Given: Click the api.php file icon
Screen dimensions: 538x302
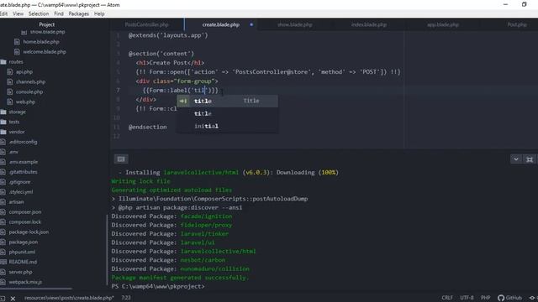Looking at the screenshot, I should tap(9, 72).
